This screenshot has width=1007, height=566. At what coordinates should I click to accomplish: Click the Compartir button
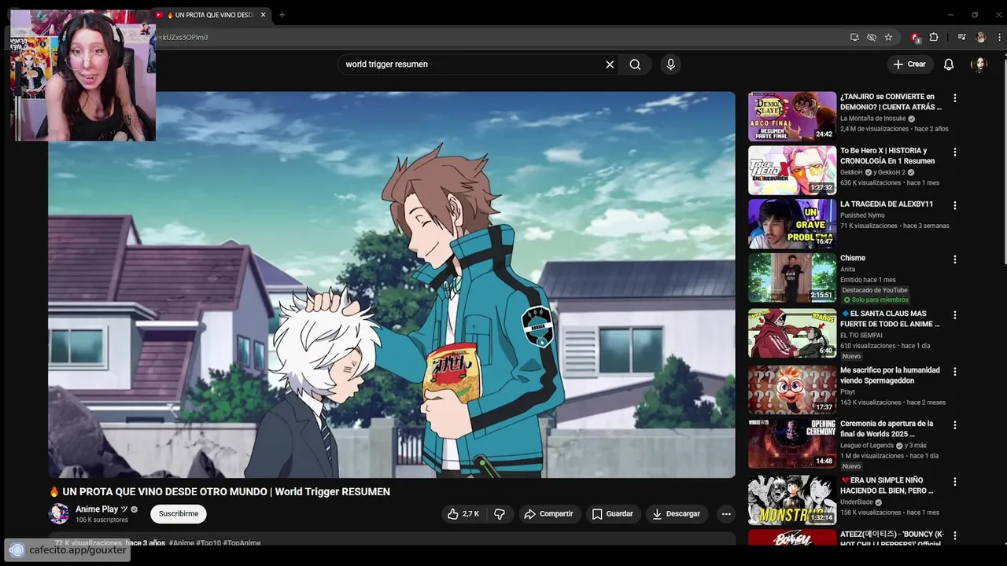[549, 514]
